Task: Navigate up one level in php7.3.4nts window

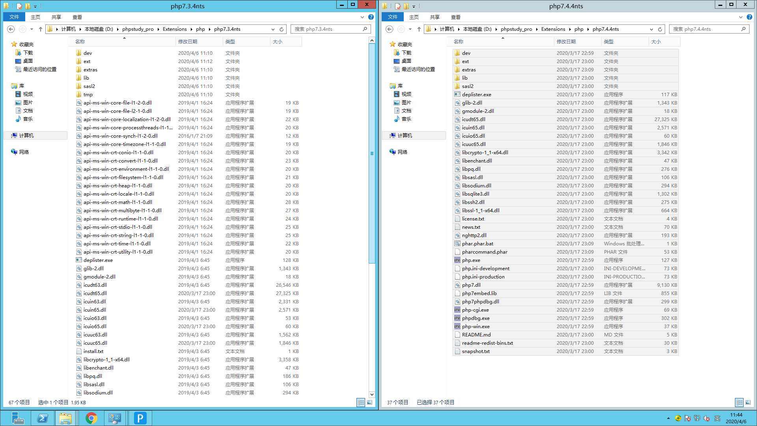Action: (x=40, y=29)
